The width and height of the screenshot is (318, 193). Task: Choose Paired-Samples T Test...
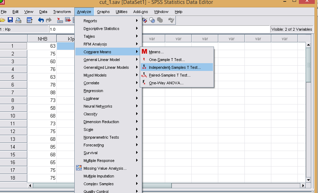click(177, 75)
